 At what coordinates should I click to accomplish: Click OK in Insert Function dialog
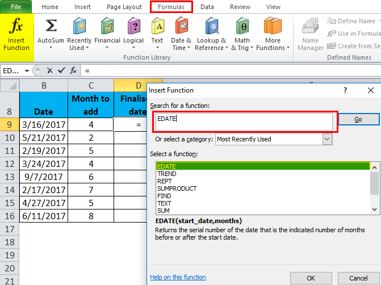311,278
